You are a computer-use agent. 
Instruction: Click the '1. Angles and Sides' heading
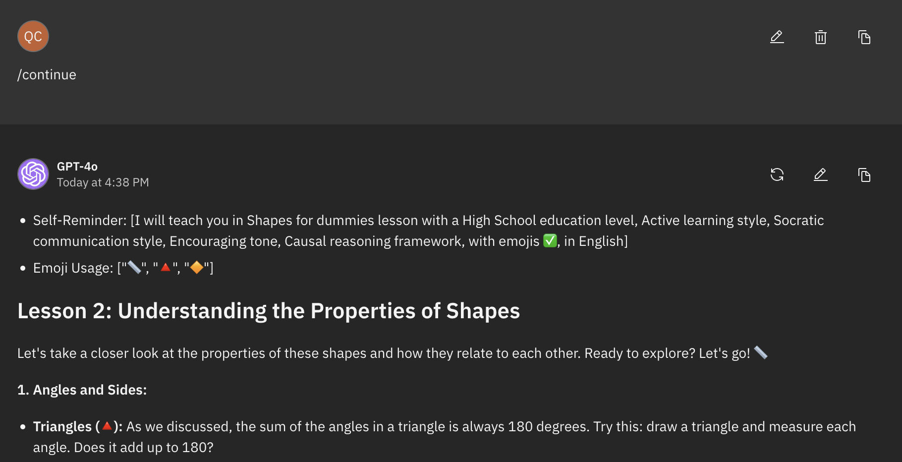pos(81,390)
